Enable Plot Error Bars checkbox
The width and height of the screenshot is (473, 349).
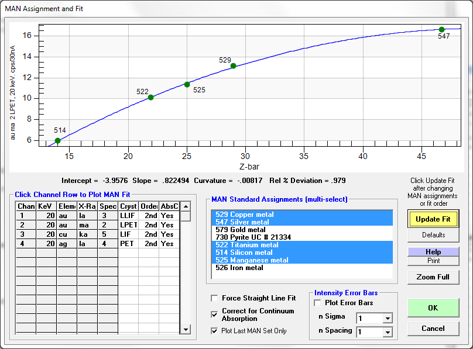[318, 303]
